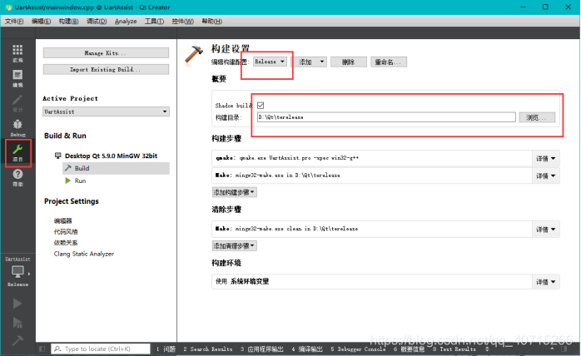Expand 详情 for 构建环境 system environment
This screenshot has width=581, height=356.
(546, 282)
